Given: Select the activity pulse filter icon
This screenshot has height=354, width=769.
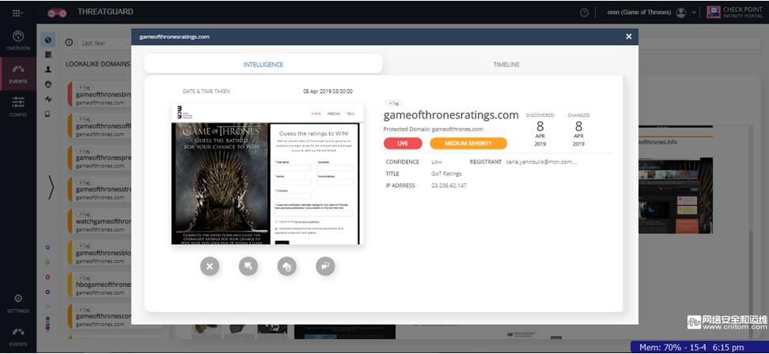Looking at the screenshot, I should (x=48, y=99).
